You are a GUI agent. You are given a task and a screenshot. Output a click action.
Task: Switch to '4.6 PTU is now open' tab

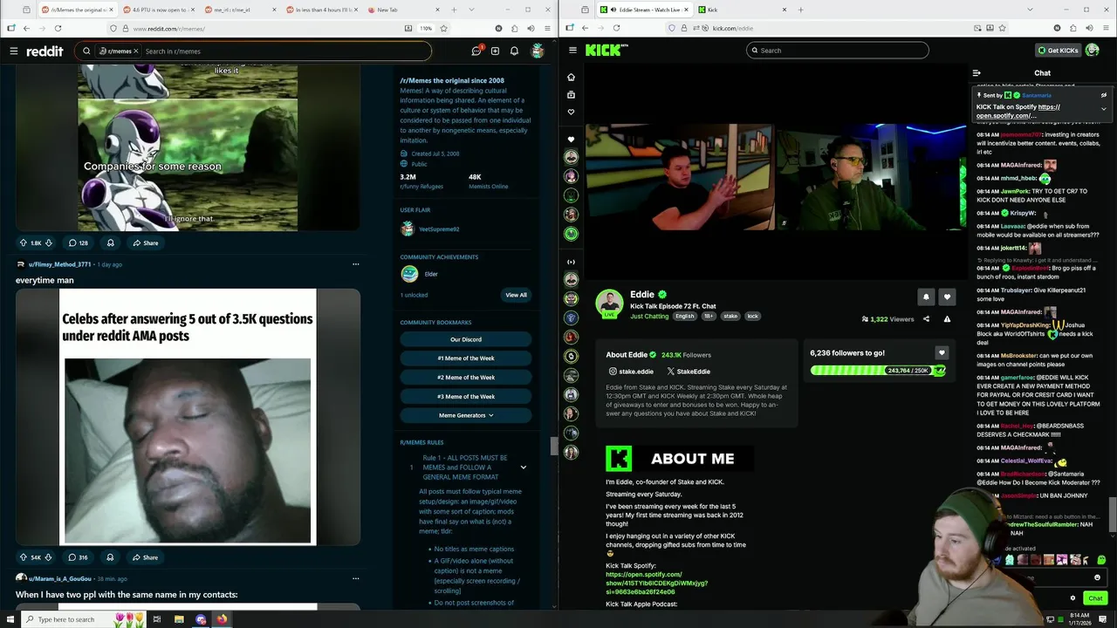point(157,10)
